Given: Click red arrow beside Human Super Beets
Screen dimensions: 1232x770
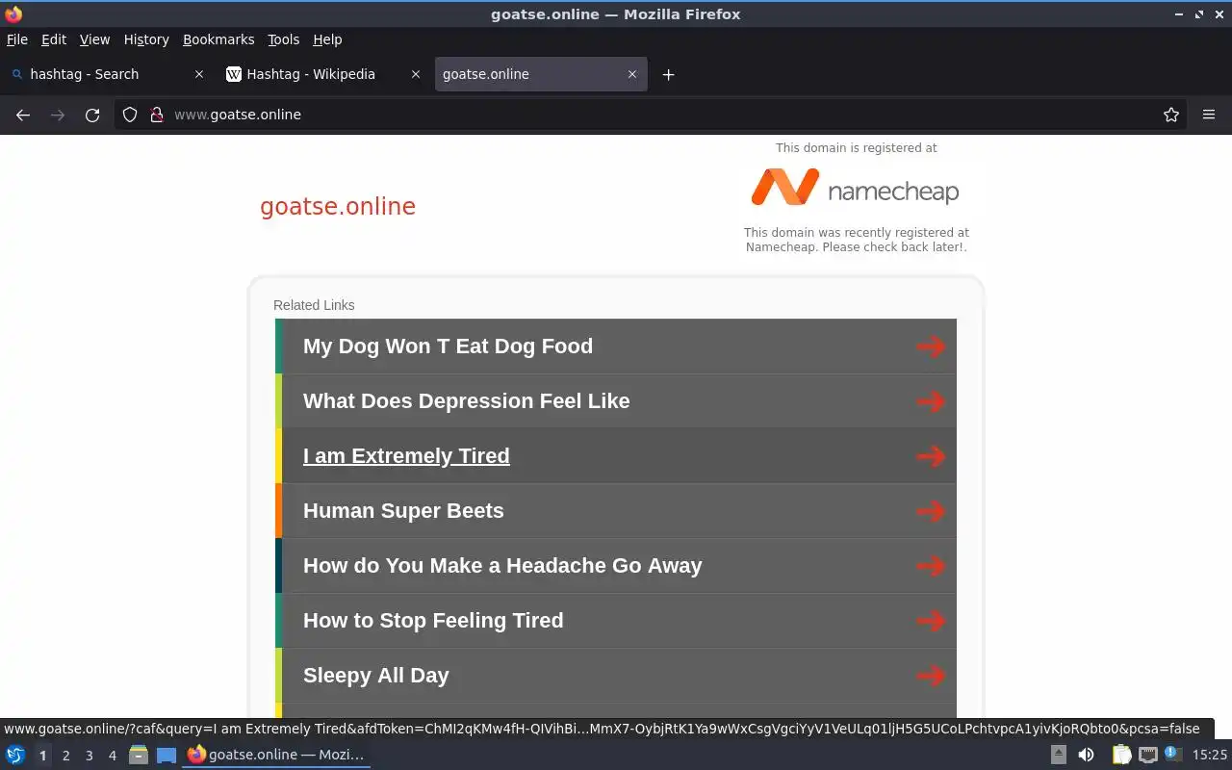Looking at the screenshot, I should [931, 511].
